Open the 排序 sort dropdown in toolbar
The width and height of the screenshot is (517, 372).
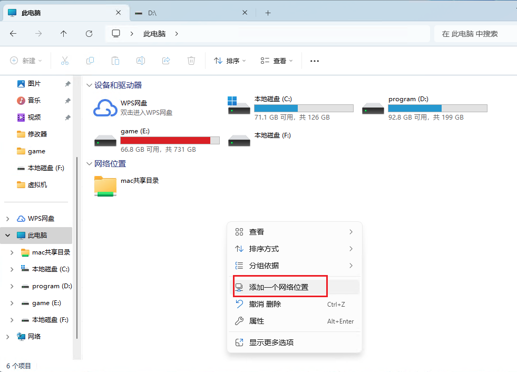point(230,61)
